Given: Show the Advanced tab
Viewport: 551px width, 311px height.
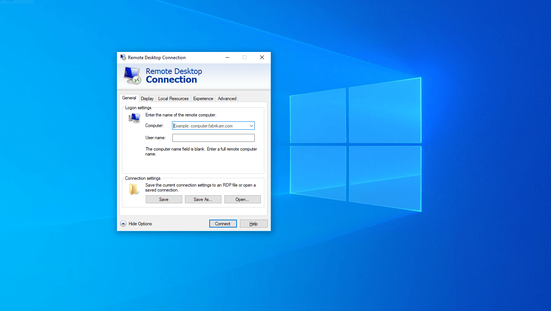Looking at the screenshot, I should pos(227,99).
